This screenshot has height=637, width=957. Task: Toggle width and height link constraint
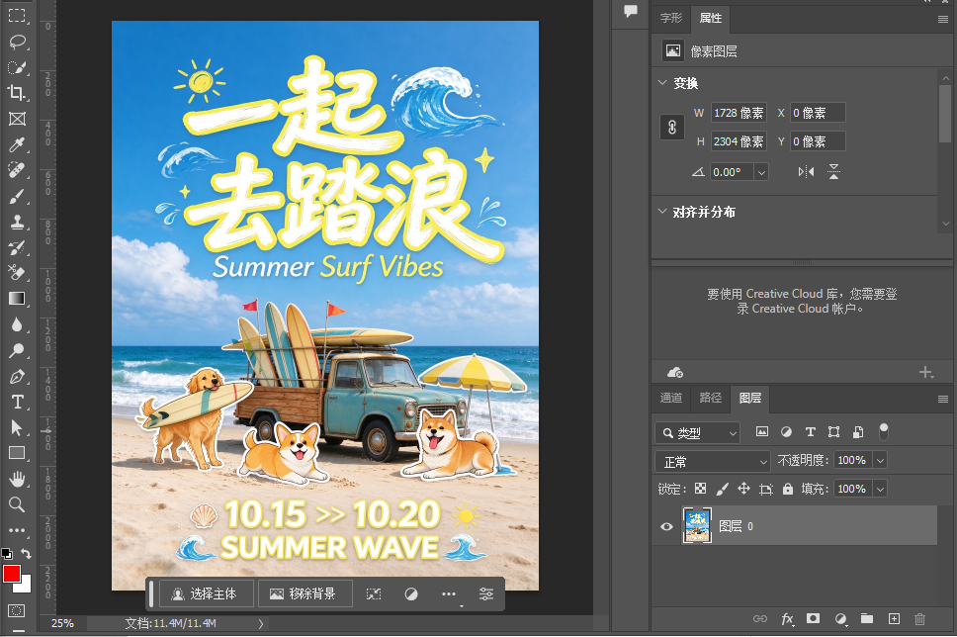coord(672,127)
